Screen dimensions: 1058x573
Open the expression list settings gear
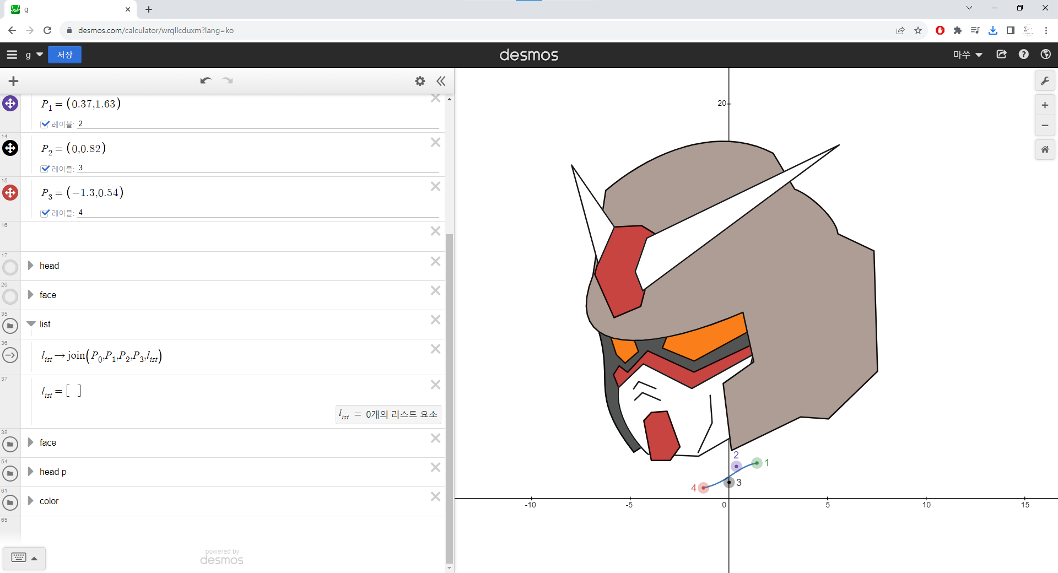pyautogui.click(x=420, y=81)
